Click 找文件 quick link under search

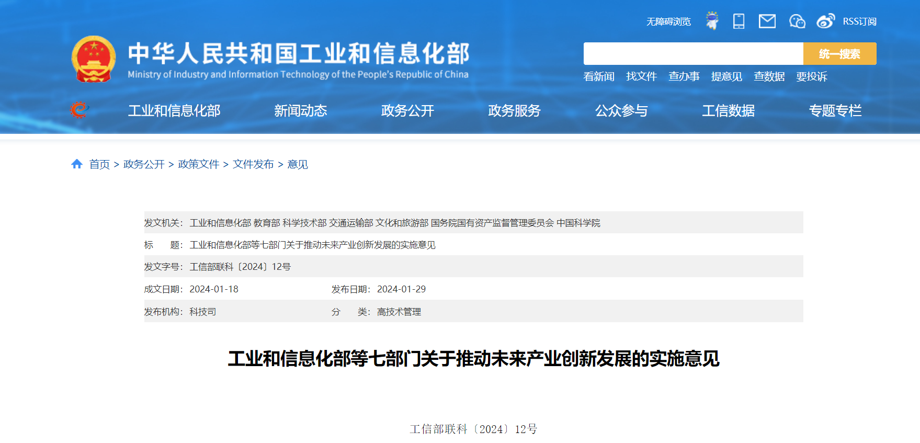pyautogui.click(x=641, y=76)
